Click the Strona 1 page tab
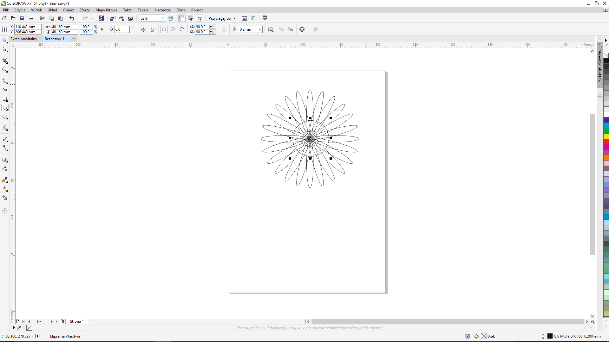The width and height of the screenshot is (609, 342). point(77,321)
